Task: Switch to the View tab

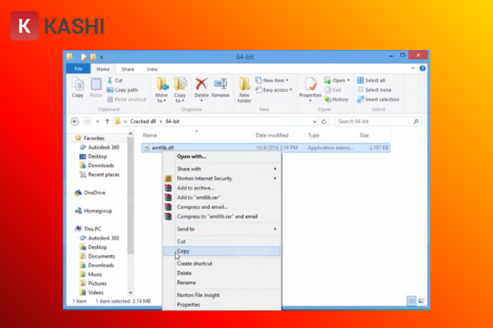Action: click(152, 69)
